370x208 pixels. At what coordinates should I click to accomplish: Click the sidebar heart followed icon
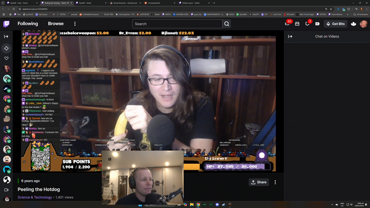(6, 58)
